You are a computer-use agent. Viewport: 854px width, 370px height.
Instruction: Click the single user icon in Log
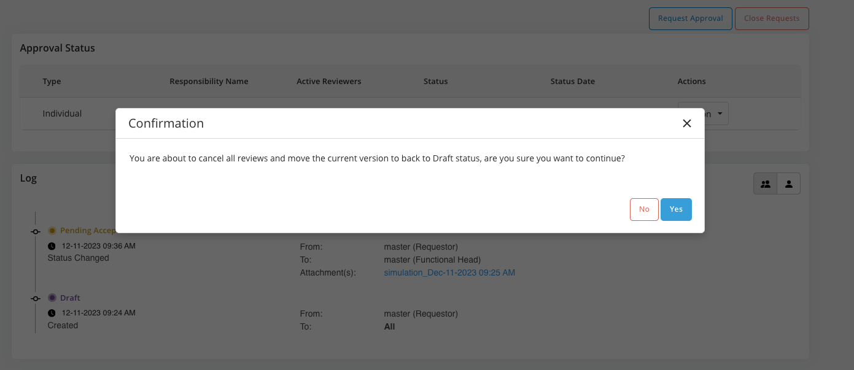tap(789, 183)
